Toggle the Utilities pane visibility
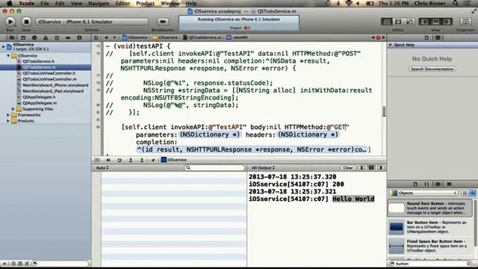Screen dimensions: 478x269 pos(447,22)
